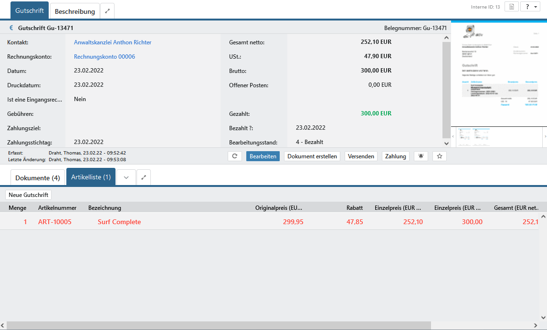Select the Surf Complete article row
The image size is (547, 330).
point(119,222)
